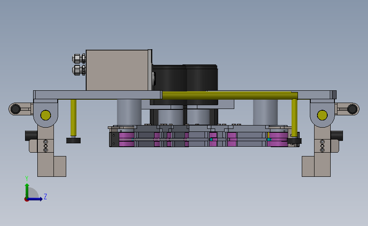The height and width of the screenshot is (226, 368).
Task: Select the beige rectangular enclosure box
Action: [119, 70]
